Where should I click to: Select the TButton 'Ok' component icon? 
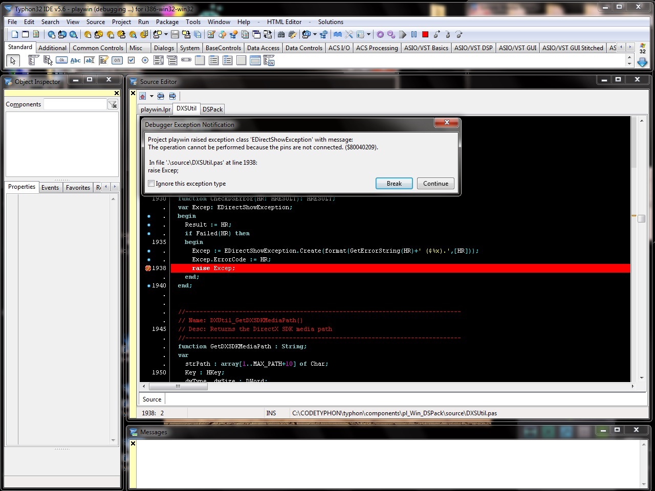(61, 60)
